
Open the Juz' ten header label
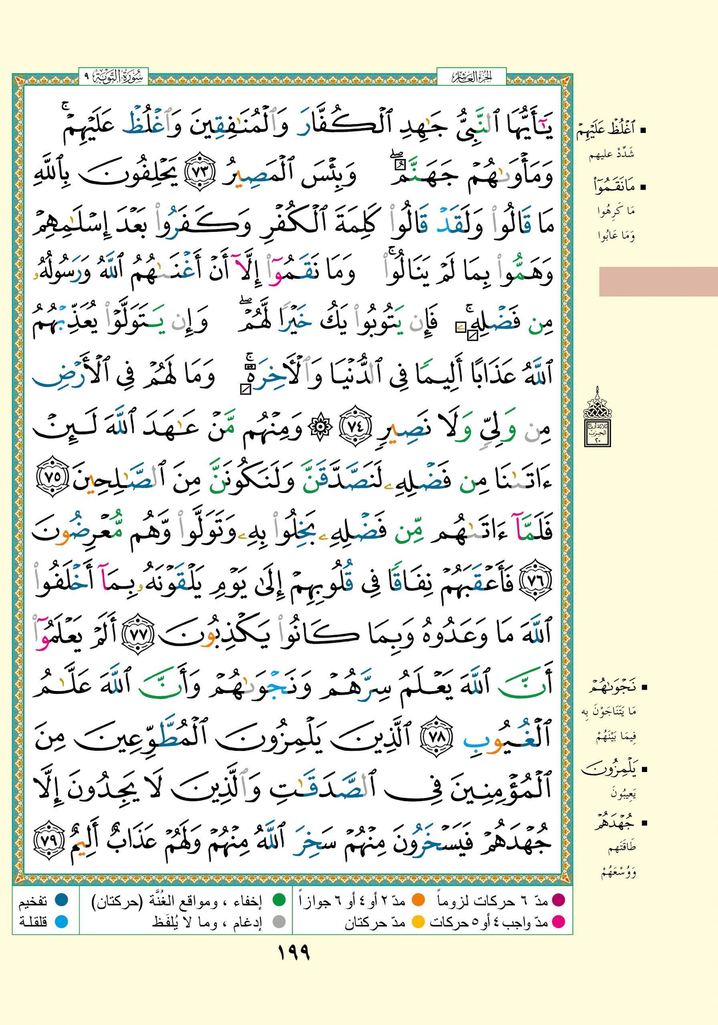point(471,77)
